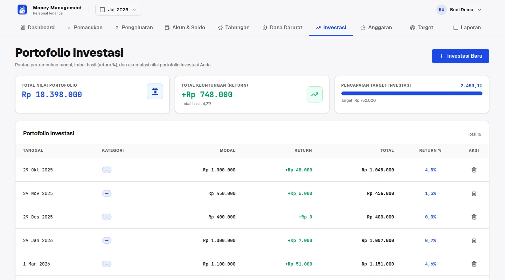Switch to the Anggaran tab
This screenshot has height=280, width=505.
376,28
